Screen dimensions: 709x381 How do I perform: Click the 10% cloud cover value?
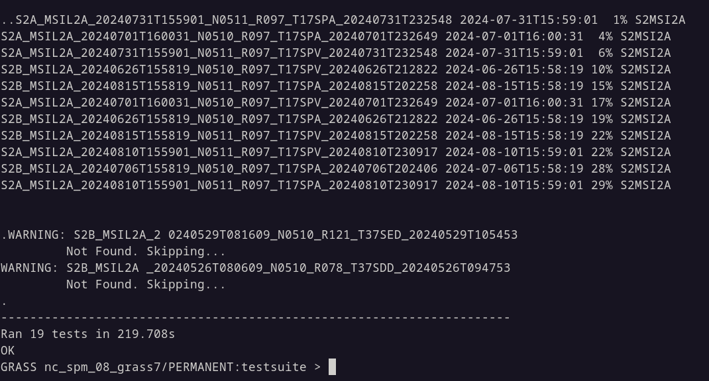click(602, 69)
